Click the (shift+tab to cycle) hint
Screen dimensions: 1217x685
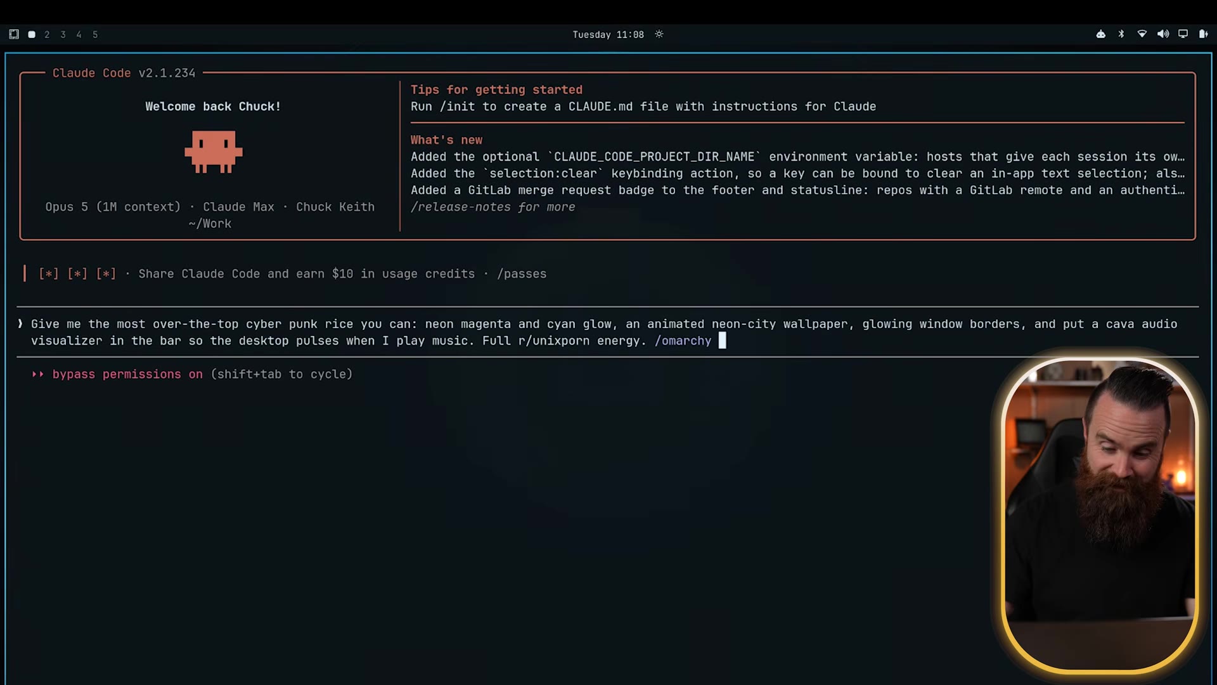(x=281, y=374)
